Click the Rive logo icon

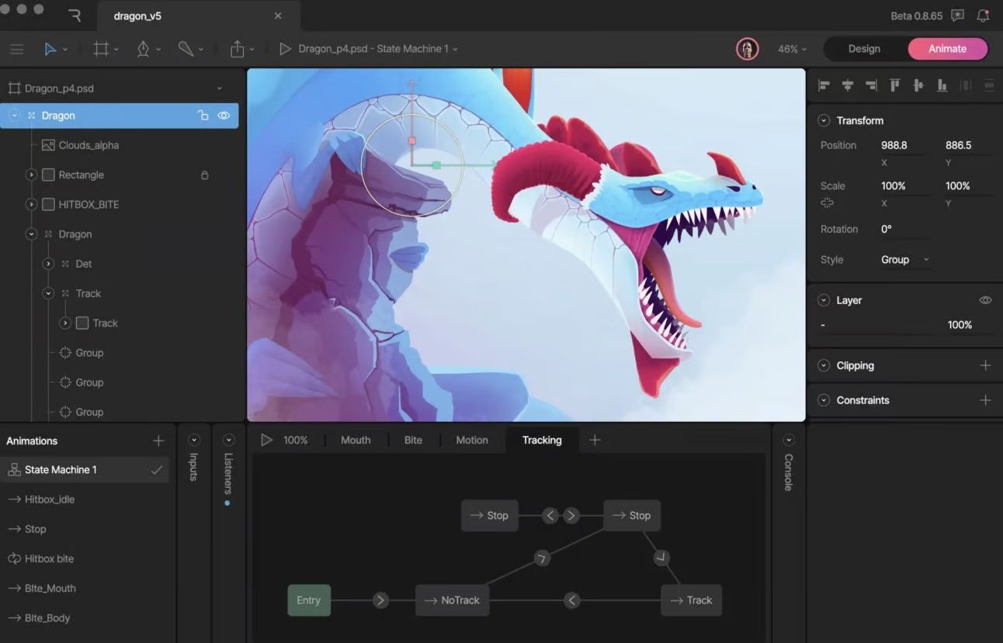pos(75,16)
